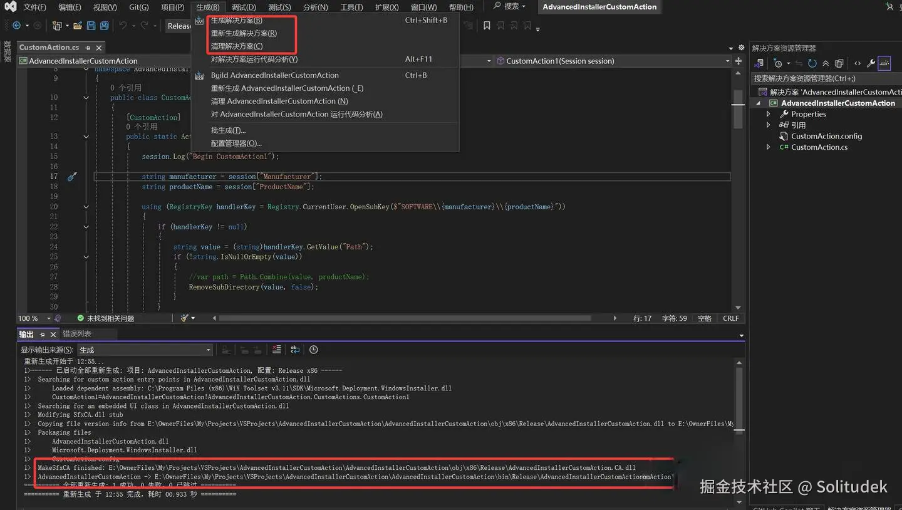Click the save file disk icon
The width and height of the screenshot is (902, 510).
click(91, 26)
